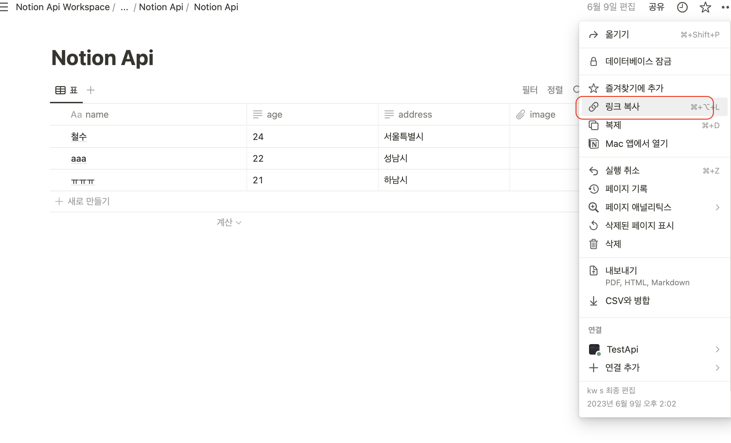Click CSV와 병합 download arrow item

pos(627,301)
